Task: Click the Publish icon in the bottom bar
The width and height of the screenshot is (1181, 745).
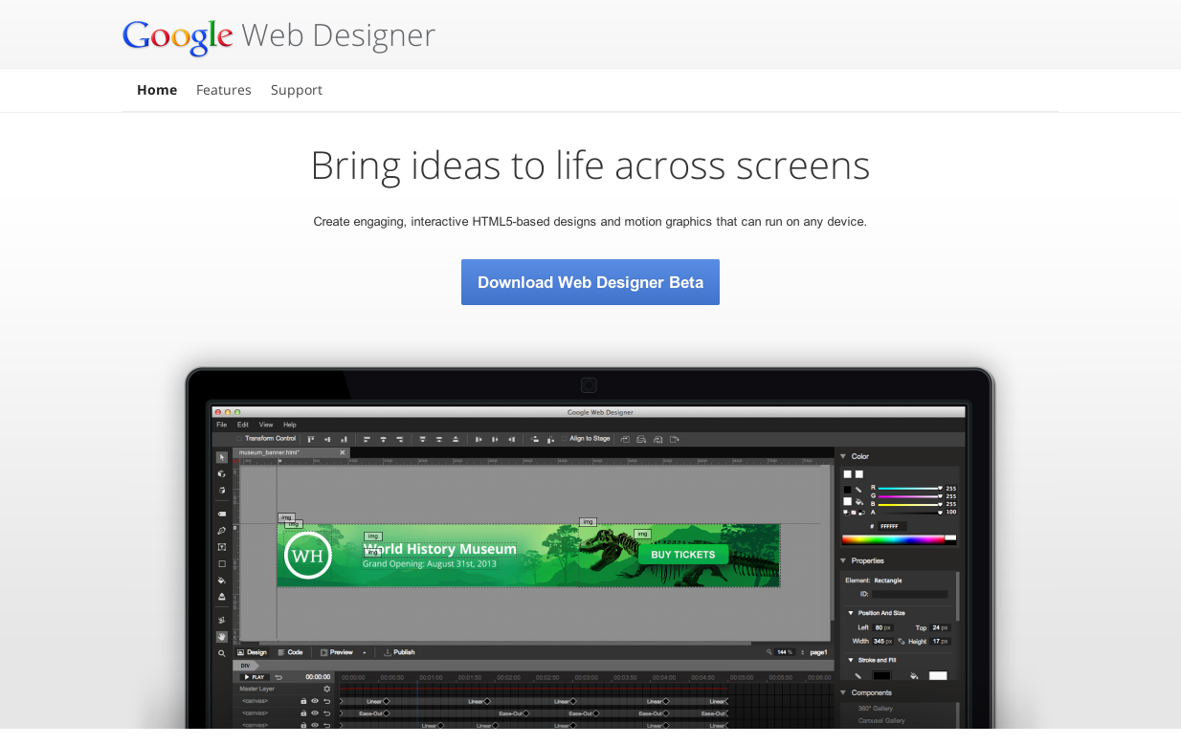Action: click(388, 652)
